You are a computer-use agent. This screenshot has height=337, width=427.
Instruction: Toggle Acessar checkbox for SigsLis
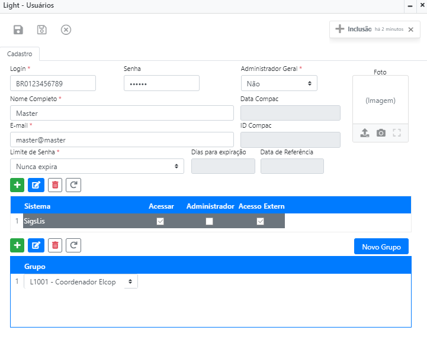coord(160,221)
